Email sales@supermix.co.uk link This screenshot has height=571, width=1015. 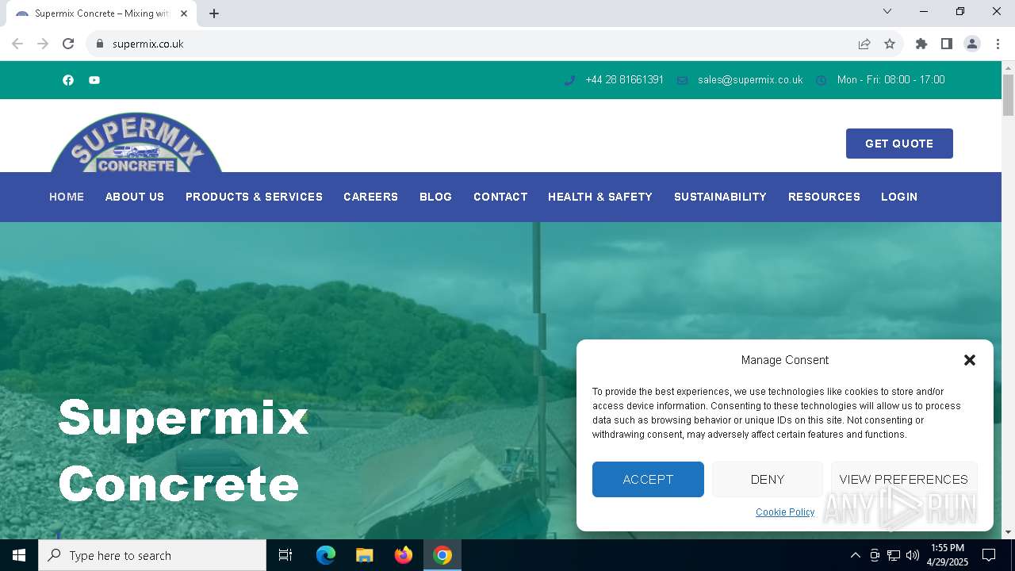click(x=750, y=80)
